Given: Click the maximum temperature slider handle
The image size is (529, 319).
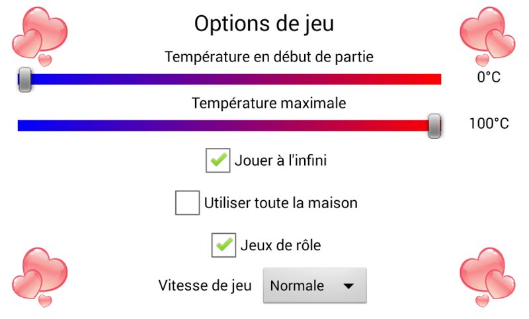Looking at the screenshot, I should [434, 125].
